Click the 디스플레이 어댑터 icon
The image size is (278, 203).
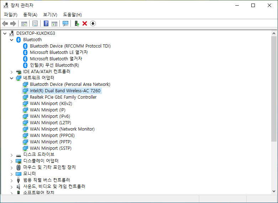(x=19, y=161)
